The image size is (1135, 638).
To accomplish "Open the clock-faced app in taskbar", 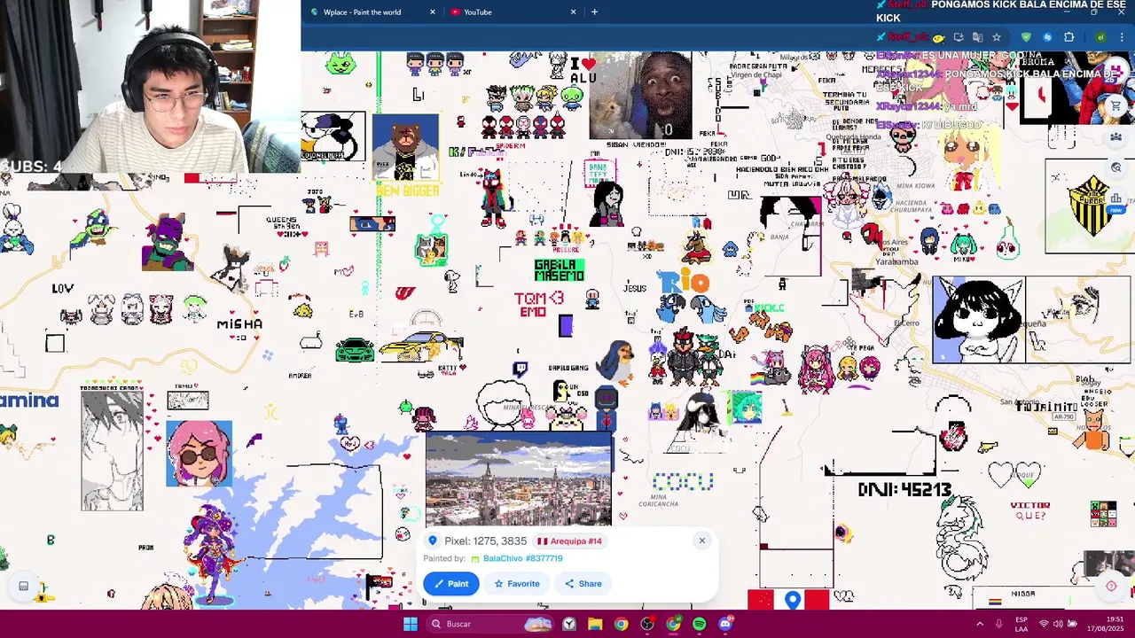I will (569, 624).
